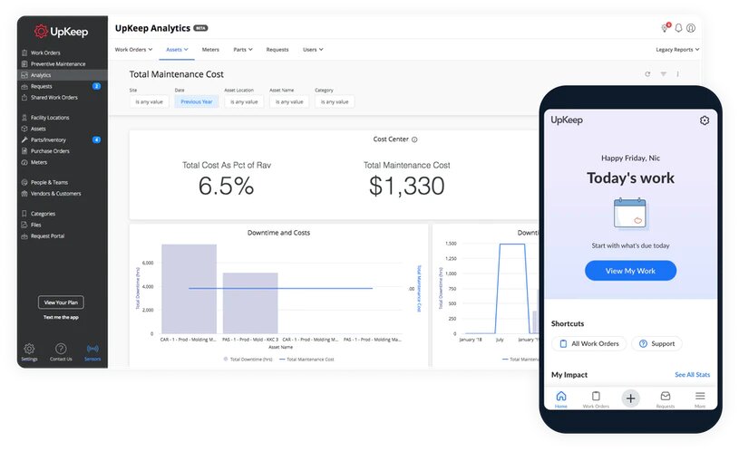This screenshot has height=451, width=739.
Task: Click Text me the app link
Action: click(62, 317)
